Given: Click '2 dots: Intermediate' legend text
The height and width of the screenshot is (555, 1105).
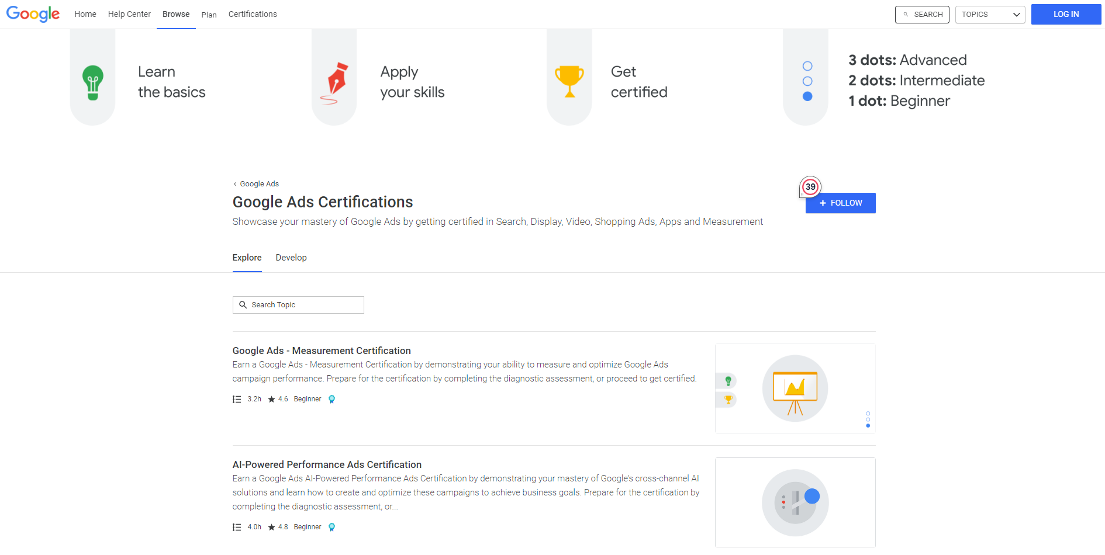Looking at the screenshot, I should point(916,81).
